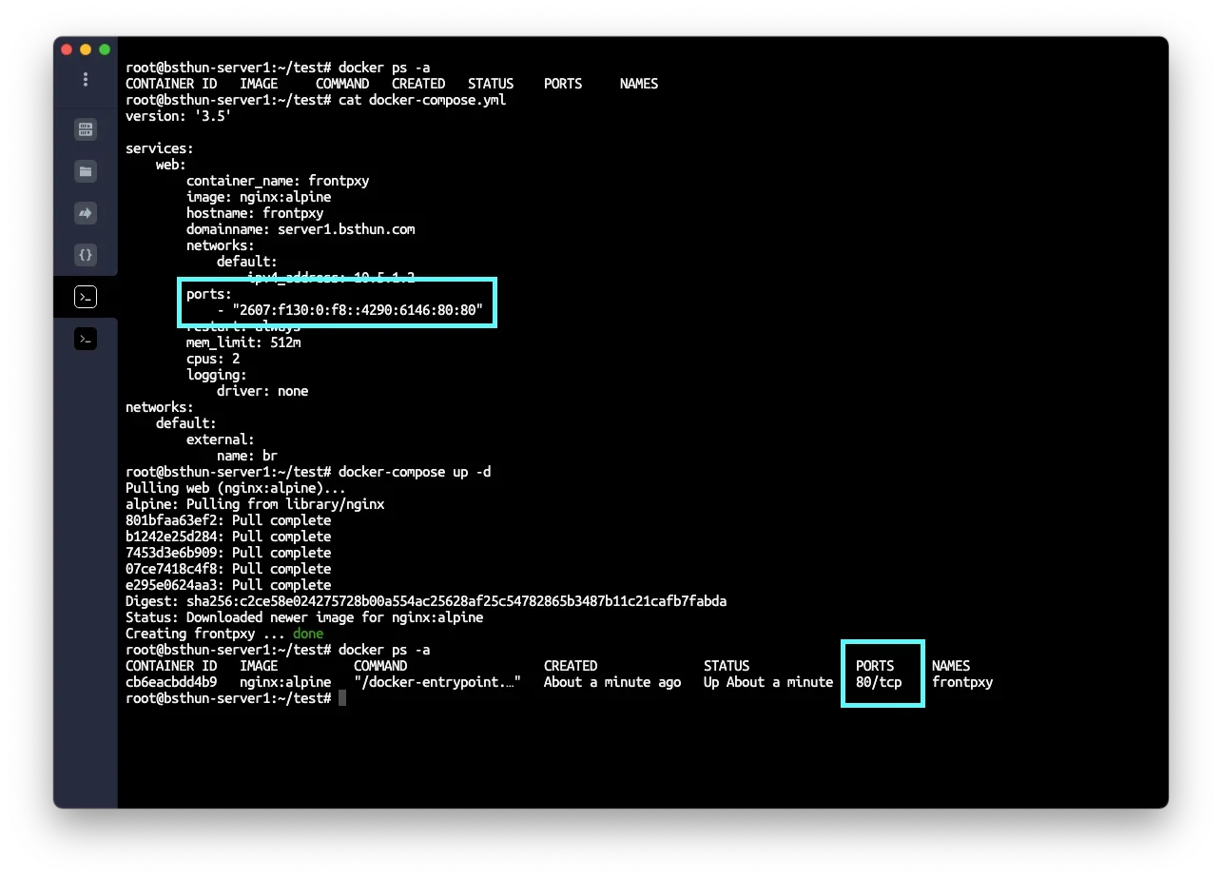The image size is (1222, 879).
Task: Click the "801bfaa63ef2: Pull complete" line
Action: (x=228, y=520)
